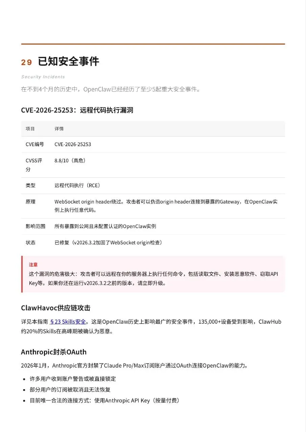Click the 详情 table column header
The width and height of the screenshot is (306, 432).
pyautogui.click(x=59, y=129)
